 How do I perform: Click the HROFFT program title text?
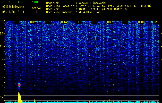tap(16, 2)
